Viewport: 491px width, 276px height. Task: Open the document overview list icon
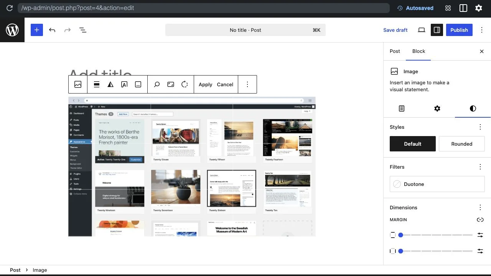(x=83, y=30)
